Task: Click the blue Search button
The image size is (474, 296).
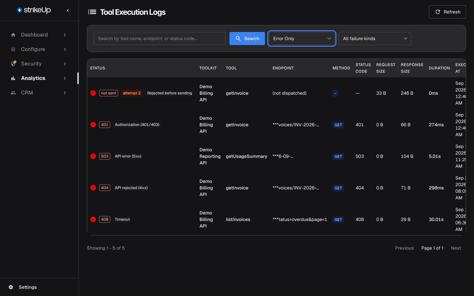Action: point(247,38)
